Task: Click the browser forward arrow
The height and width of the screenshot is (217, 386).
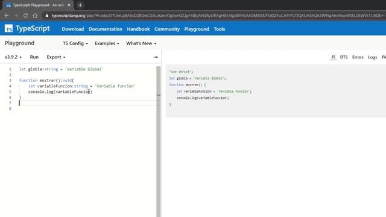Action: point(16,16)
